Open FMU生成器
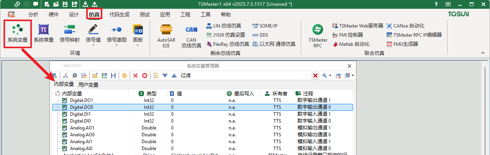Image resolution: width=490 pixels, height=155 pixels. click(402, 44)
